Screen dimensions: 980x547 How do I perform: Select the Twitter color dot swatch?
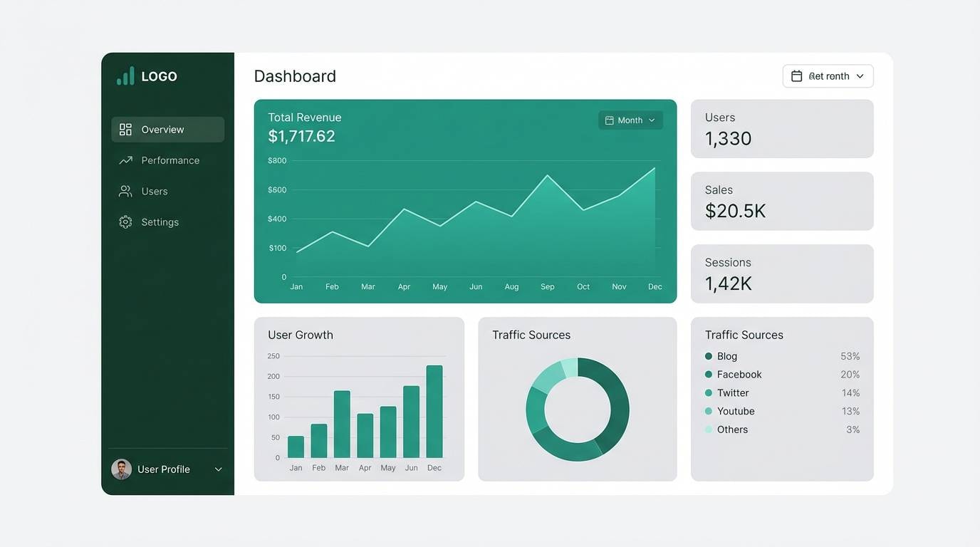(709, 392)
